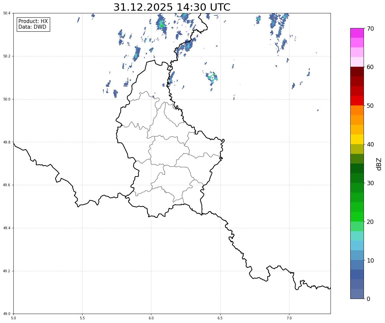Click the 'Data: DWD' label

pyautogui.click(x=32, y=27)
